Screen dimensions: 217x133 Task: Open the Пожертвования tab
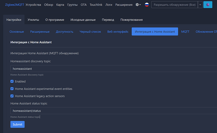click(x=131, y=20)
